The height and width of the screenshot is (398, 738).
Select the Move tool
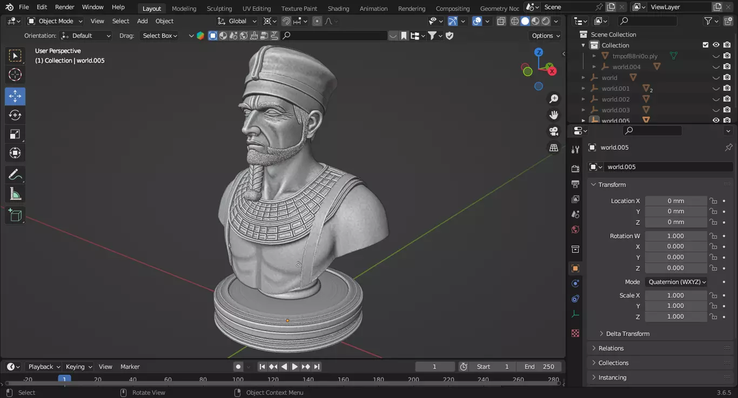pyautogui.click(x=15, y=97)
